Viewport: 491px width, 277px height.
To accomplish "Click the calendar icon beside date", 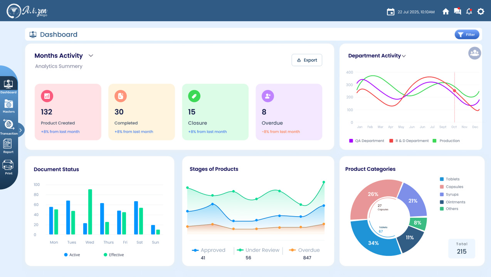I will tap(390, 12).
